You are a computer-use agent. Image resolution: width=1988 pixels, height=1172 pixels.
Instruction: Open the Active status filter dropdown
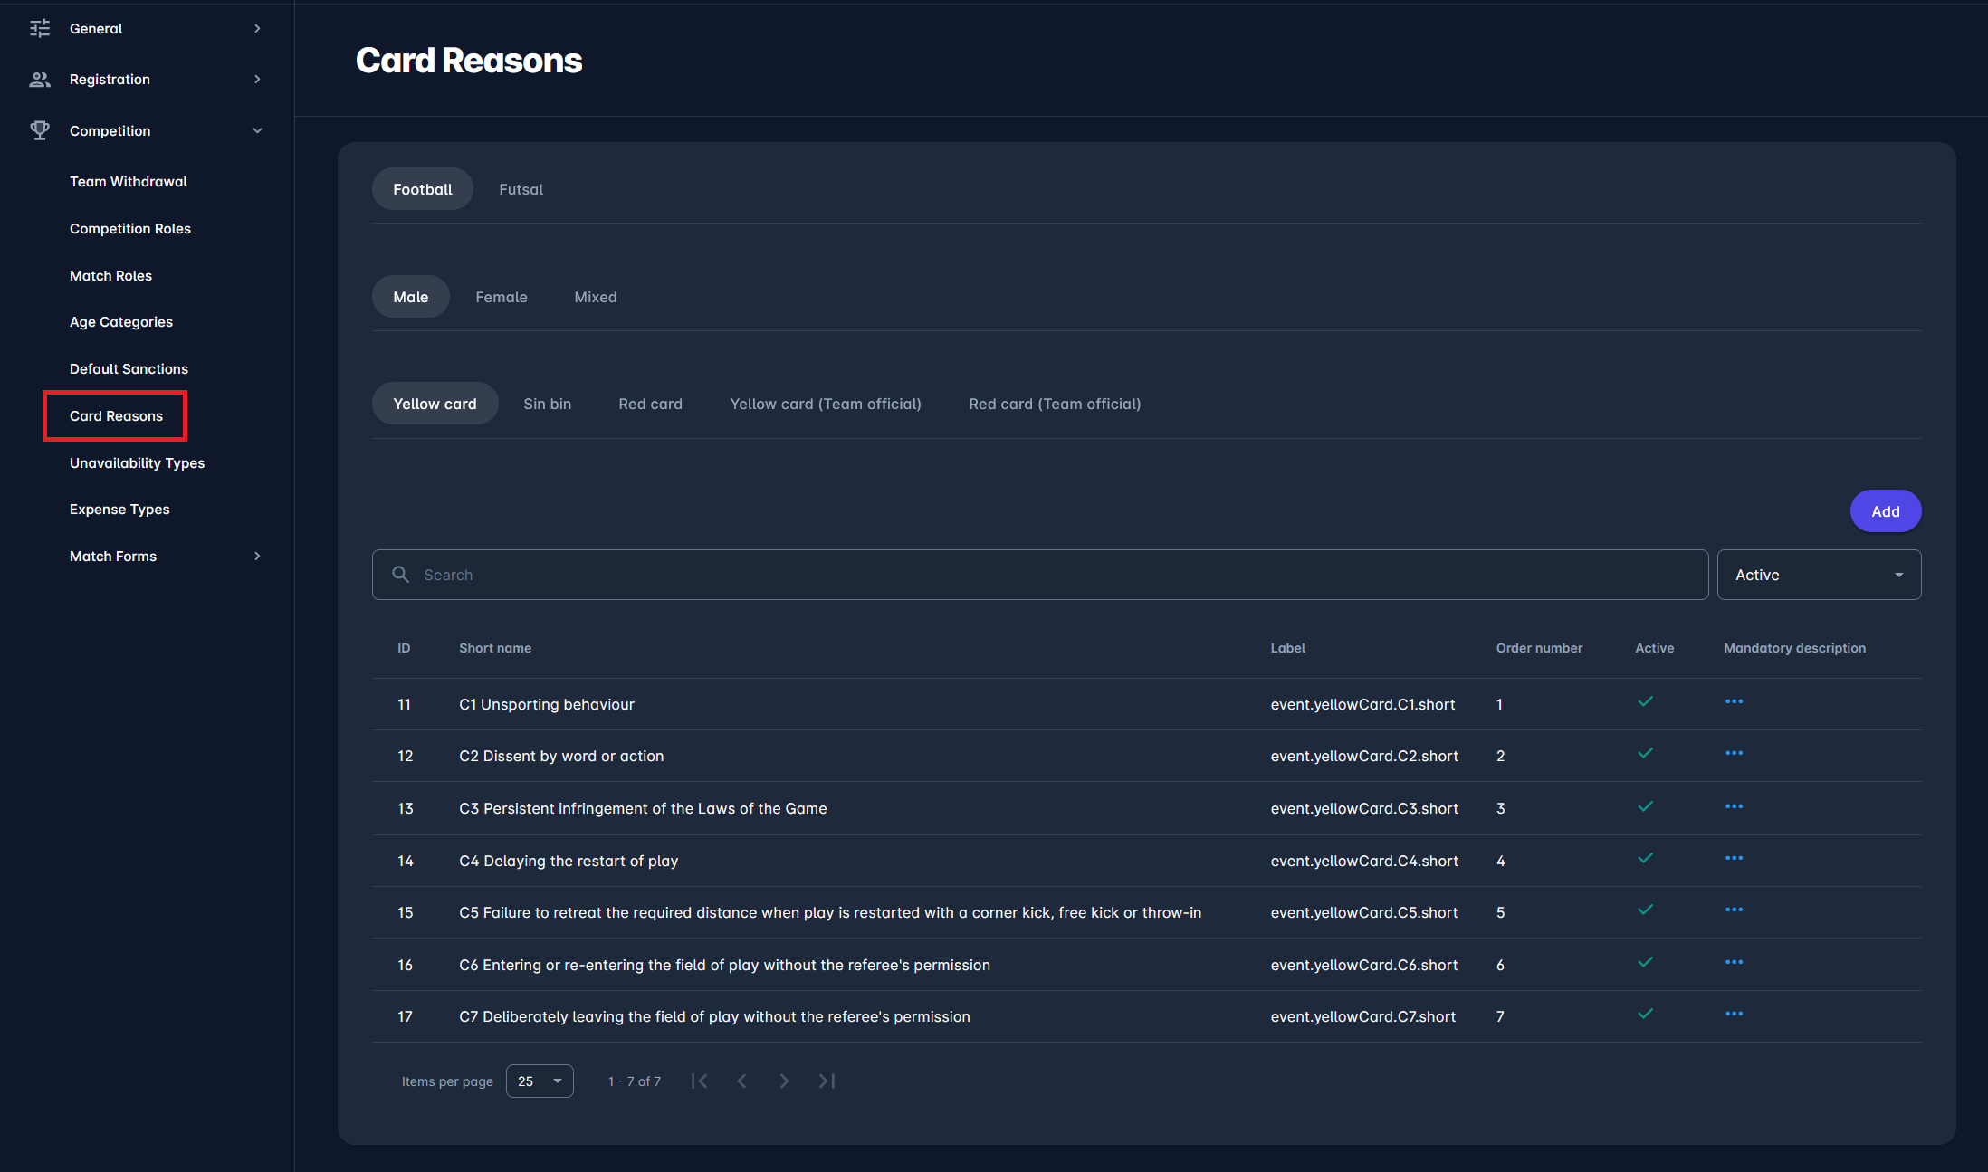[x=1819, y=575]
